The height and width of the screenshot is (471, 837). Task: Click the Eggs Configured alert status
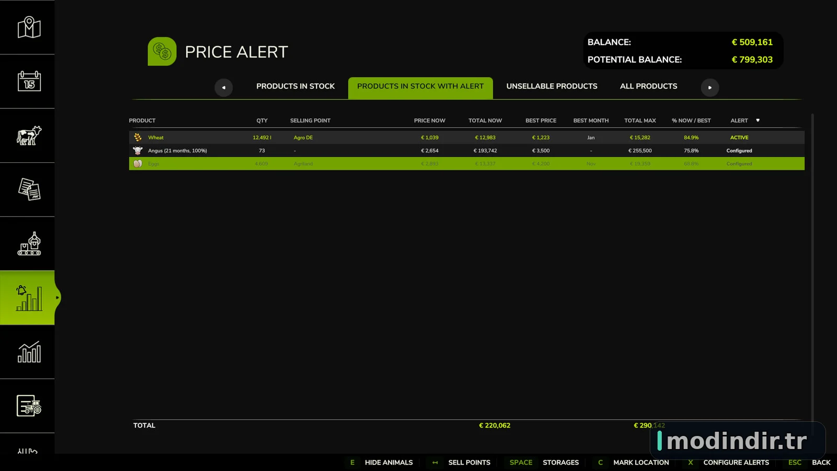coord(739,164)
